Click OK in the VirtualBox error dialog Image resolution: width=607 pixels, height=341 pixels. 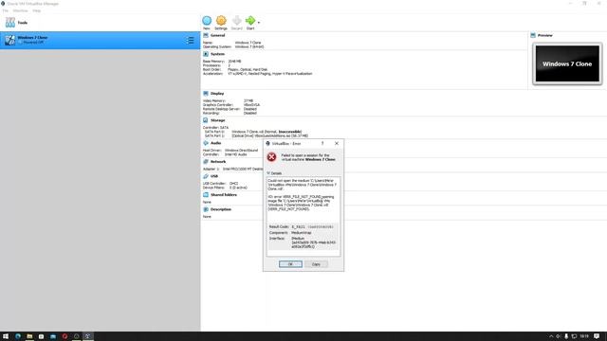coord(290,264)
